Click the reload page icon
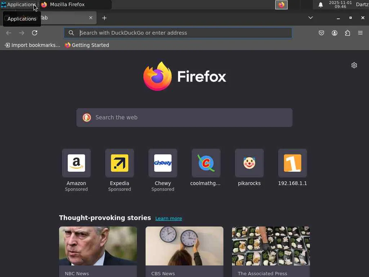Image resolution: width=369 pixels, height=277 pixels. tap(35, 33)
